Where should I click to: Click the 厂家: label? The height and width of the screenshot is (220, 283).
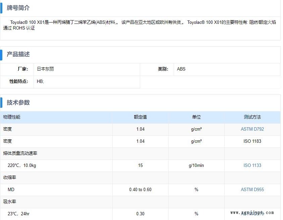pos(23,69)
